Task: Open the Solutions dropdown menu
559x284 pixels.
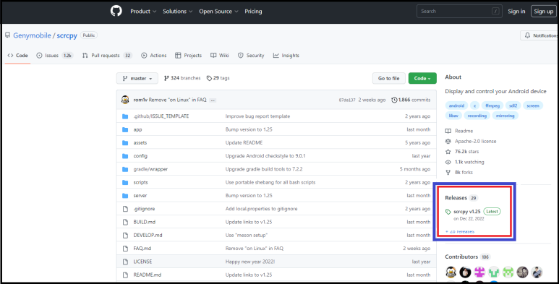Action: tap(178, 12)
